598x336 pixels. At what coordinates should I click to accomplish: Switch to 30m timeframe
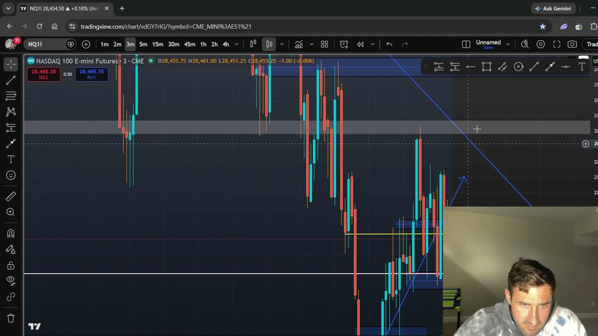[x=173, y=44]
